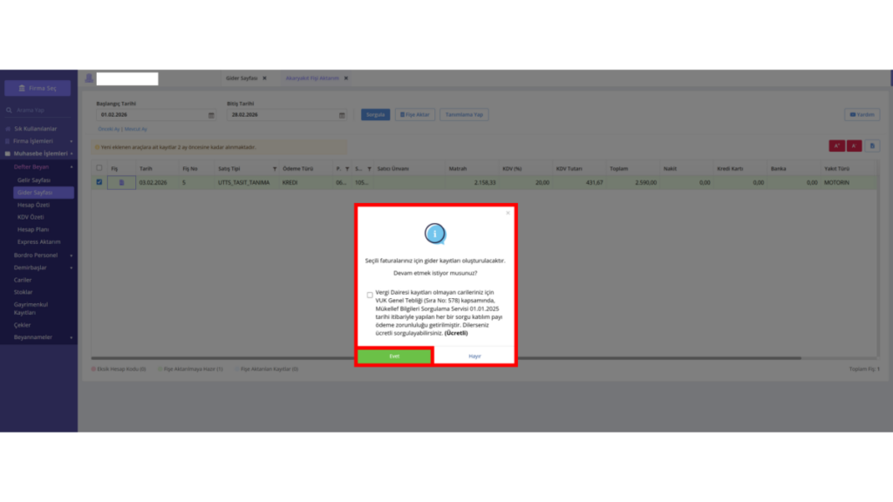The height and width of the screenshot is (502, 893).
Task: Click the export document icon above the table
Action: point(872,146)
